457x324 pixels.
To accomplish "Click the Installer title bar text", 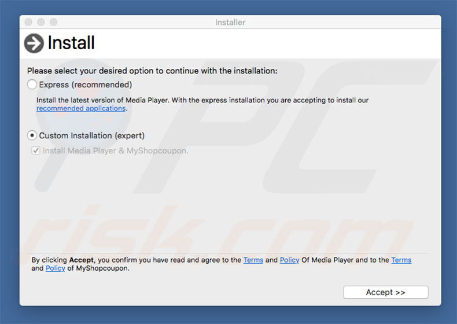I will coord(230,23).
